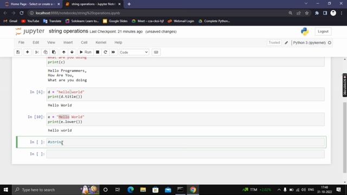Click the Python logo in header
This screenshot has width=347, height=195.
305,31
